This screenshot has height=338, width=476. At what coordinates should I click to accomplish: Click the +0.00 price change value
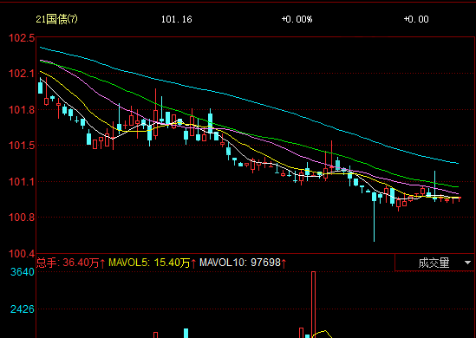[x=416, y=19]
